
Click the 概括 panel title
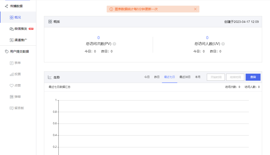(56, 22)
